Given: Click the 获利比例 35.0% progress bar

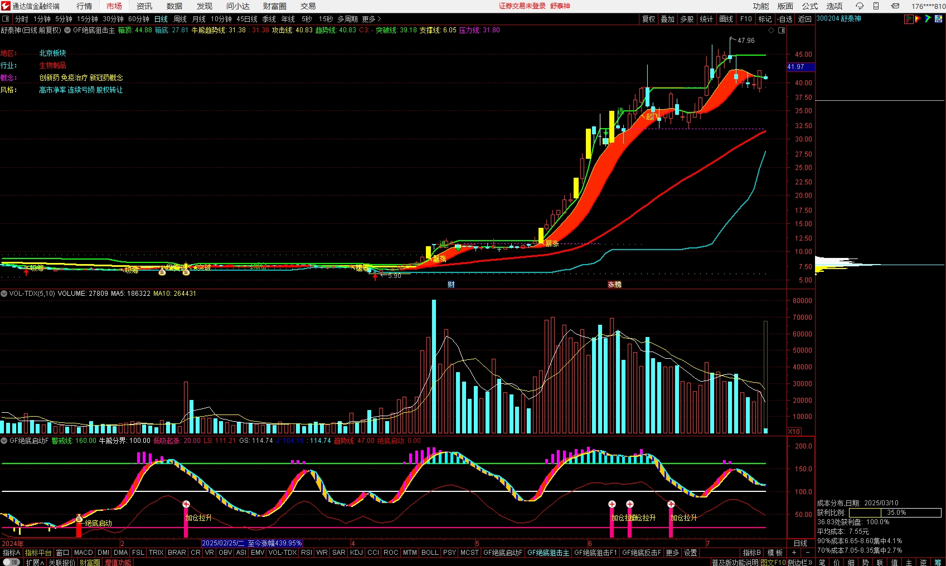Looking at the screenshot, I should (x=896, y=513).
